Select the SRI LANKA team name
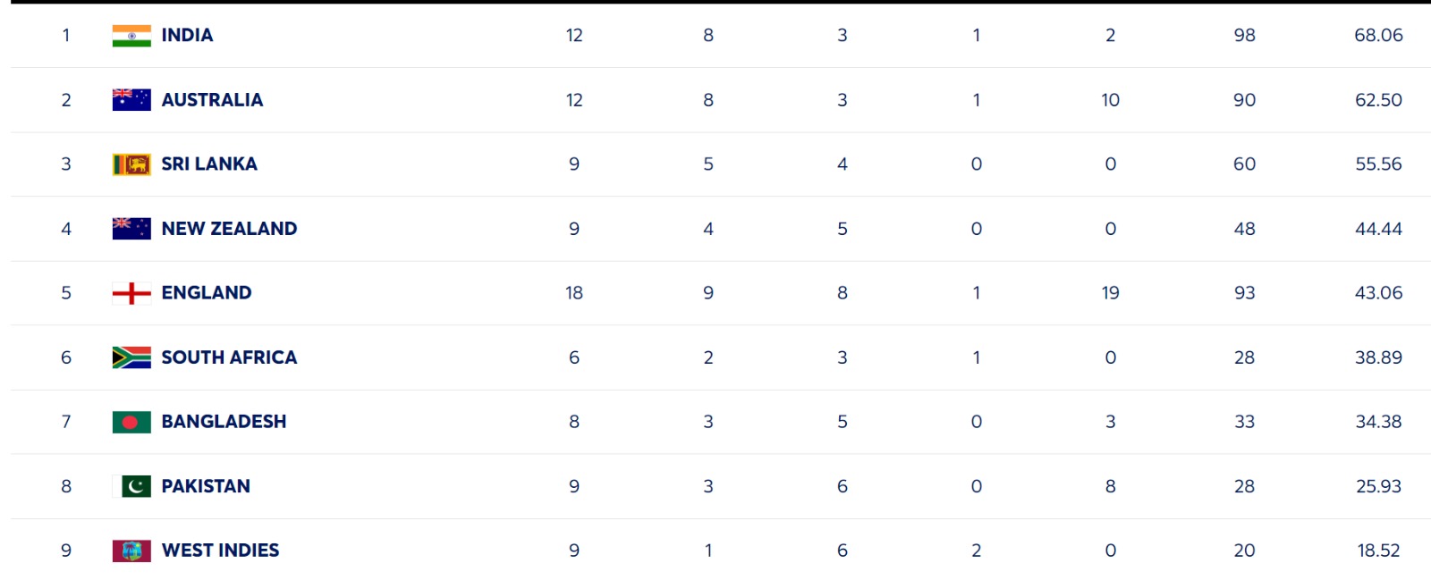This screenshot has width=1431, height=580. click(x=209, y=164)
